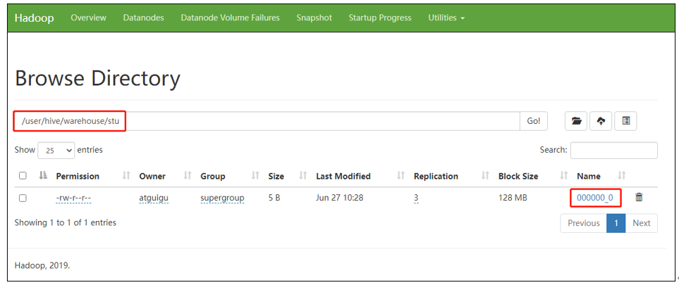Sort table by Size column arrows

tap(303, 176)
